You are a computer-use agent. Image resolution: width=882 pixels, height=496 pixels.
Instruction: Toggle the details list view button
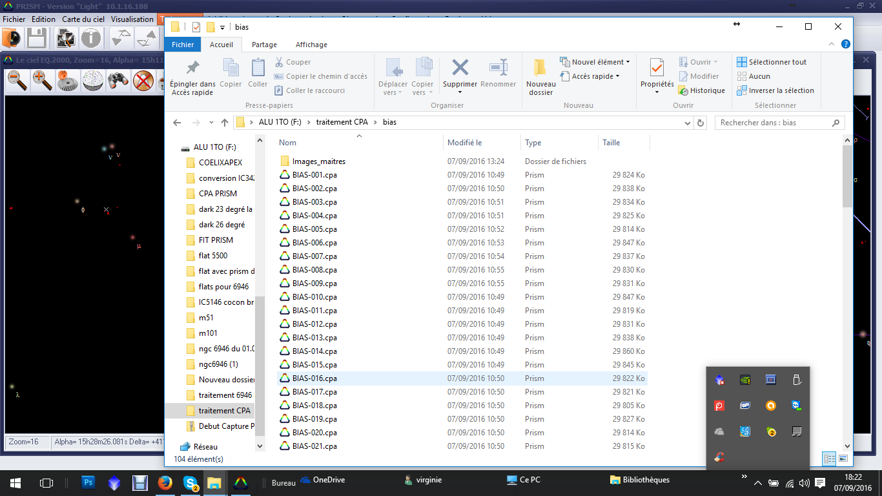click(x=829, y=459)
